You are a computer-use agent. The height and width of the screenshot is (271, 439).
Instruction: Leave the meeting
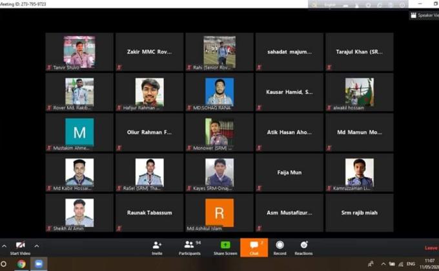[x=431, y=248]
